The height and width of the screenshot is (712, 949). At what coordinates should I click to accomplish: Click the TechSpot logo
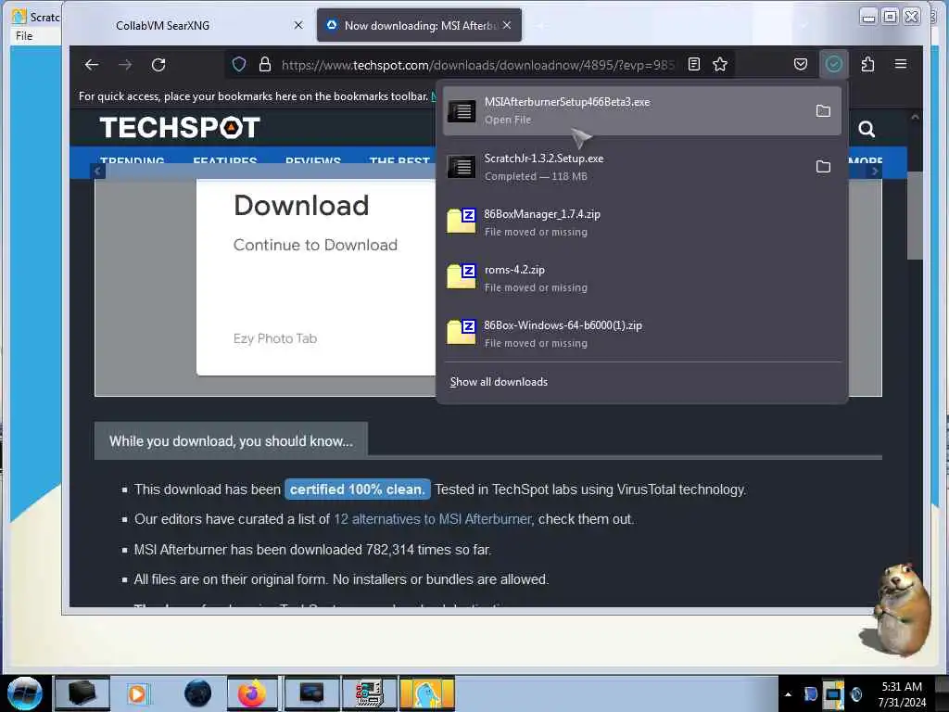pos(180,128)
